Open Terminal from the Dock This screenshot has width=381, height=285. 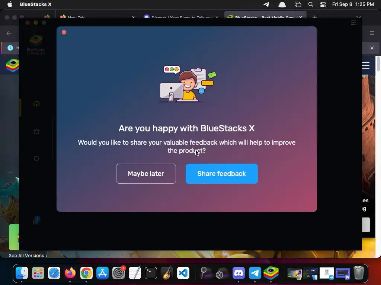[x=151, y=273]
